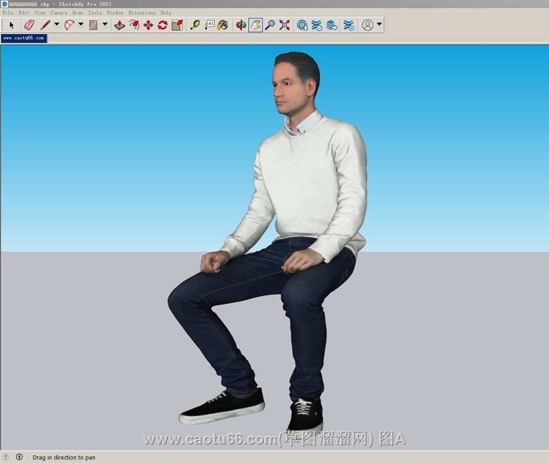The image size is (549, 463).
Task: Switch to the www.caotu66.com scene tab
Action: click(x=24, y=38)
